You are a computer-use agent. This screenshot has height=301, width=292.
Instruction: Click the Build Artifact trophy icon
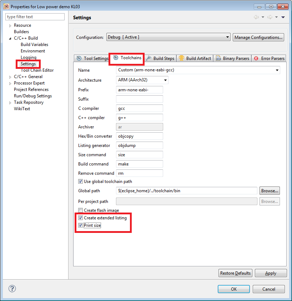(x=181, y=58)
